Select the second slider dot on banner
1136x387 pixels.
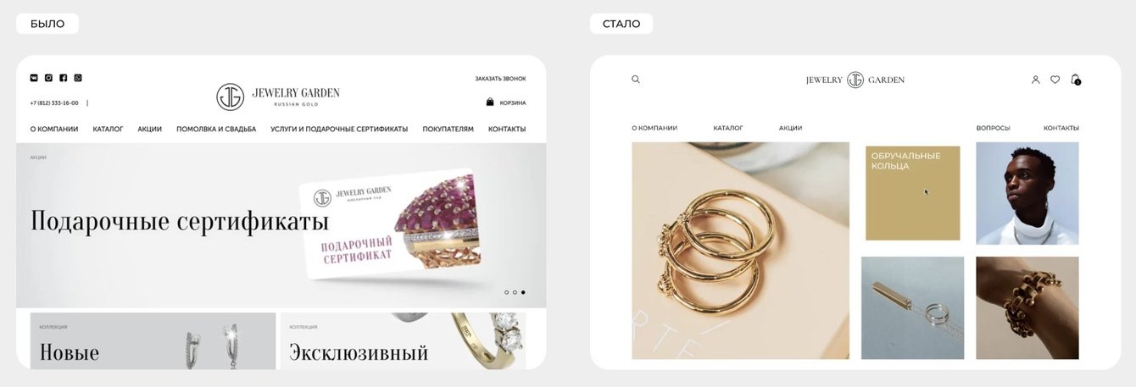pyautogui.click(x=515, y=292)
